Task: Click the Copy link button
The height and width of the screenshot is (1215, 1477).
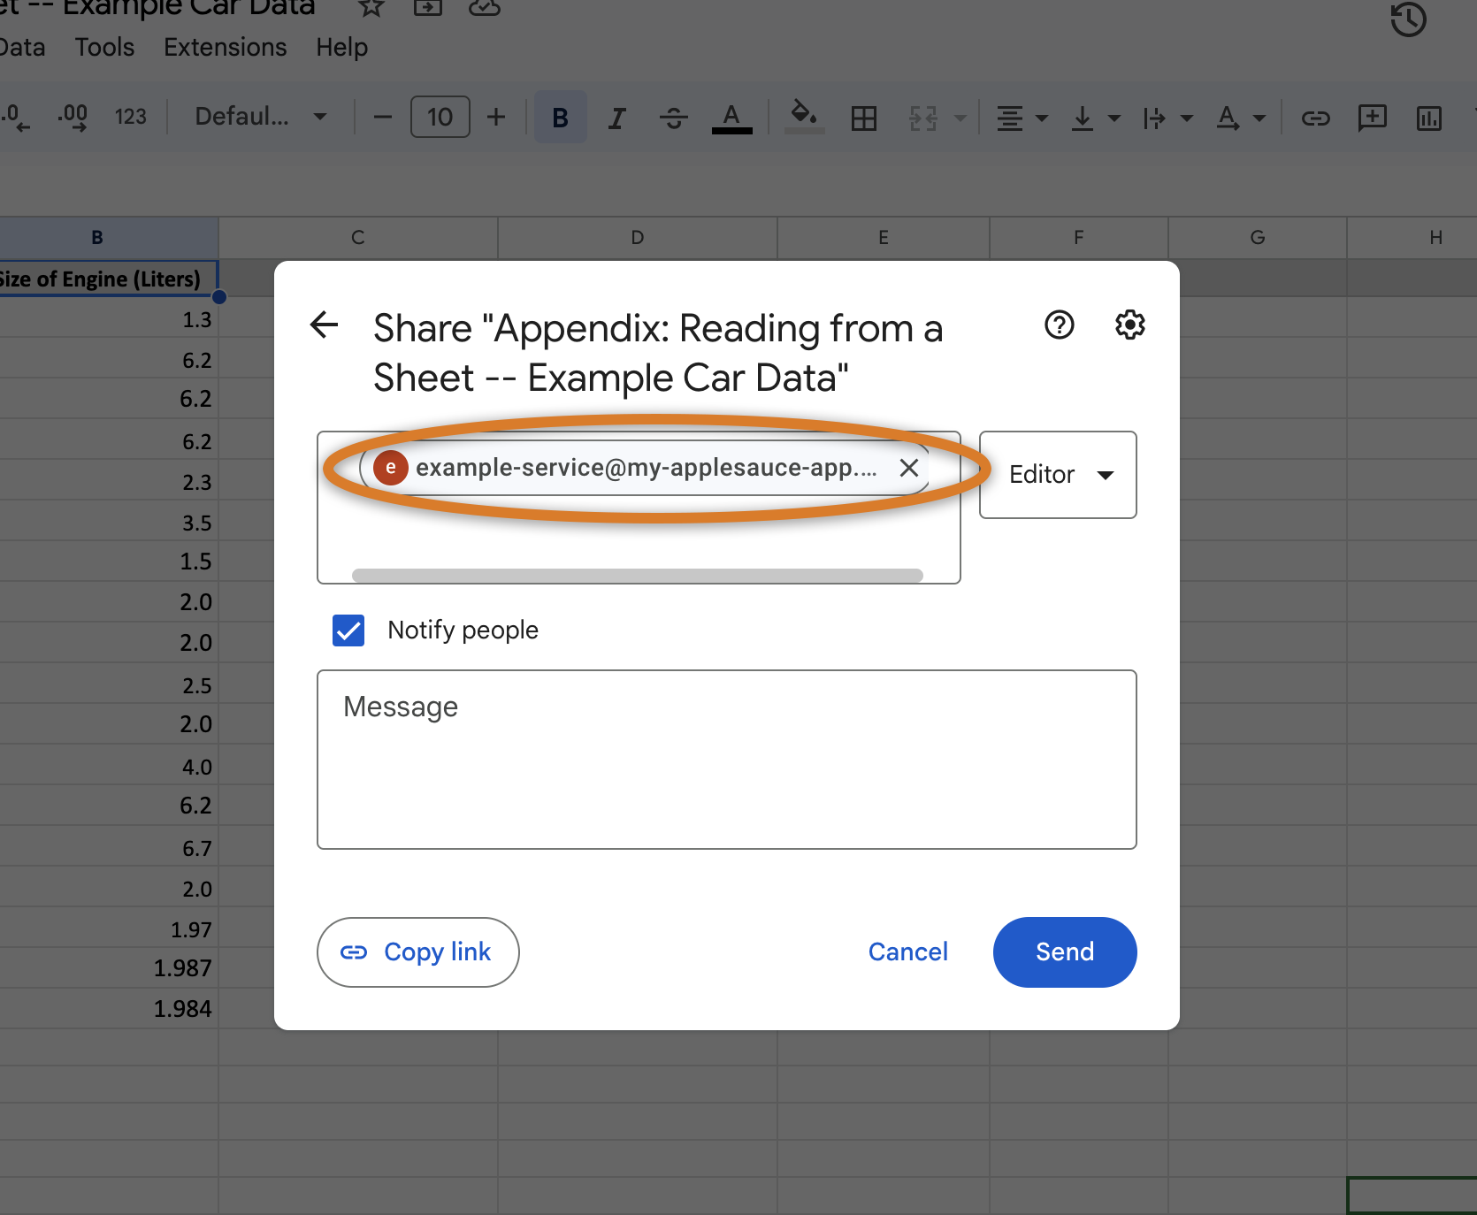Action: [417, 952]
